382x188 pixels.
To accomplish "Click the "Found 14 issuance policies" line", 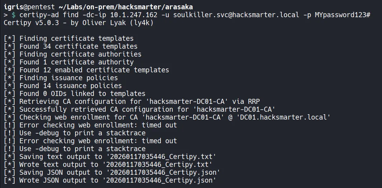I will coord(70,86).
